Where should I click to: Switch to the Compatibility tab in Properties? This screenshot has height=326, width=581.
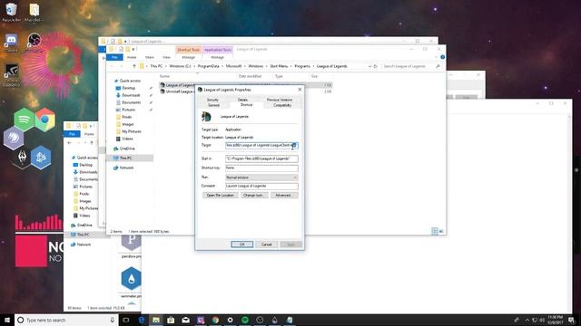(282, 105)
